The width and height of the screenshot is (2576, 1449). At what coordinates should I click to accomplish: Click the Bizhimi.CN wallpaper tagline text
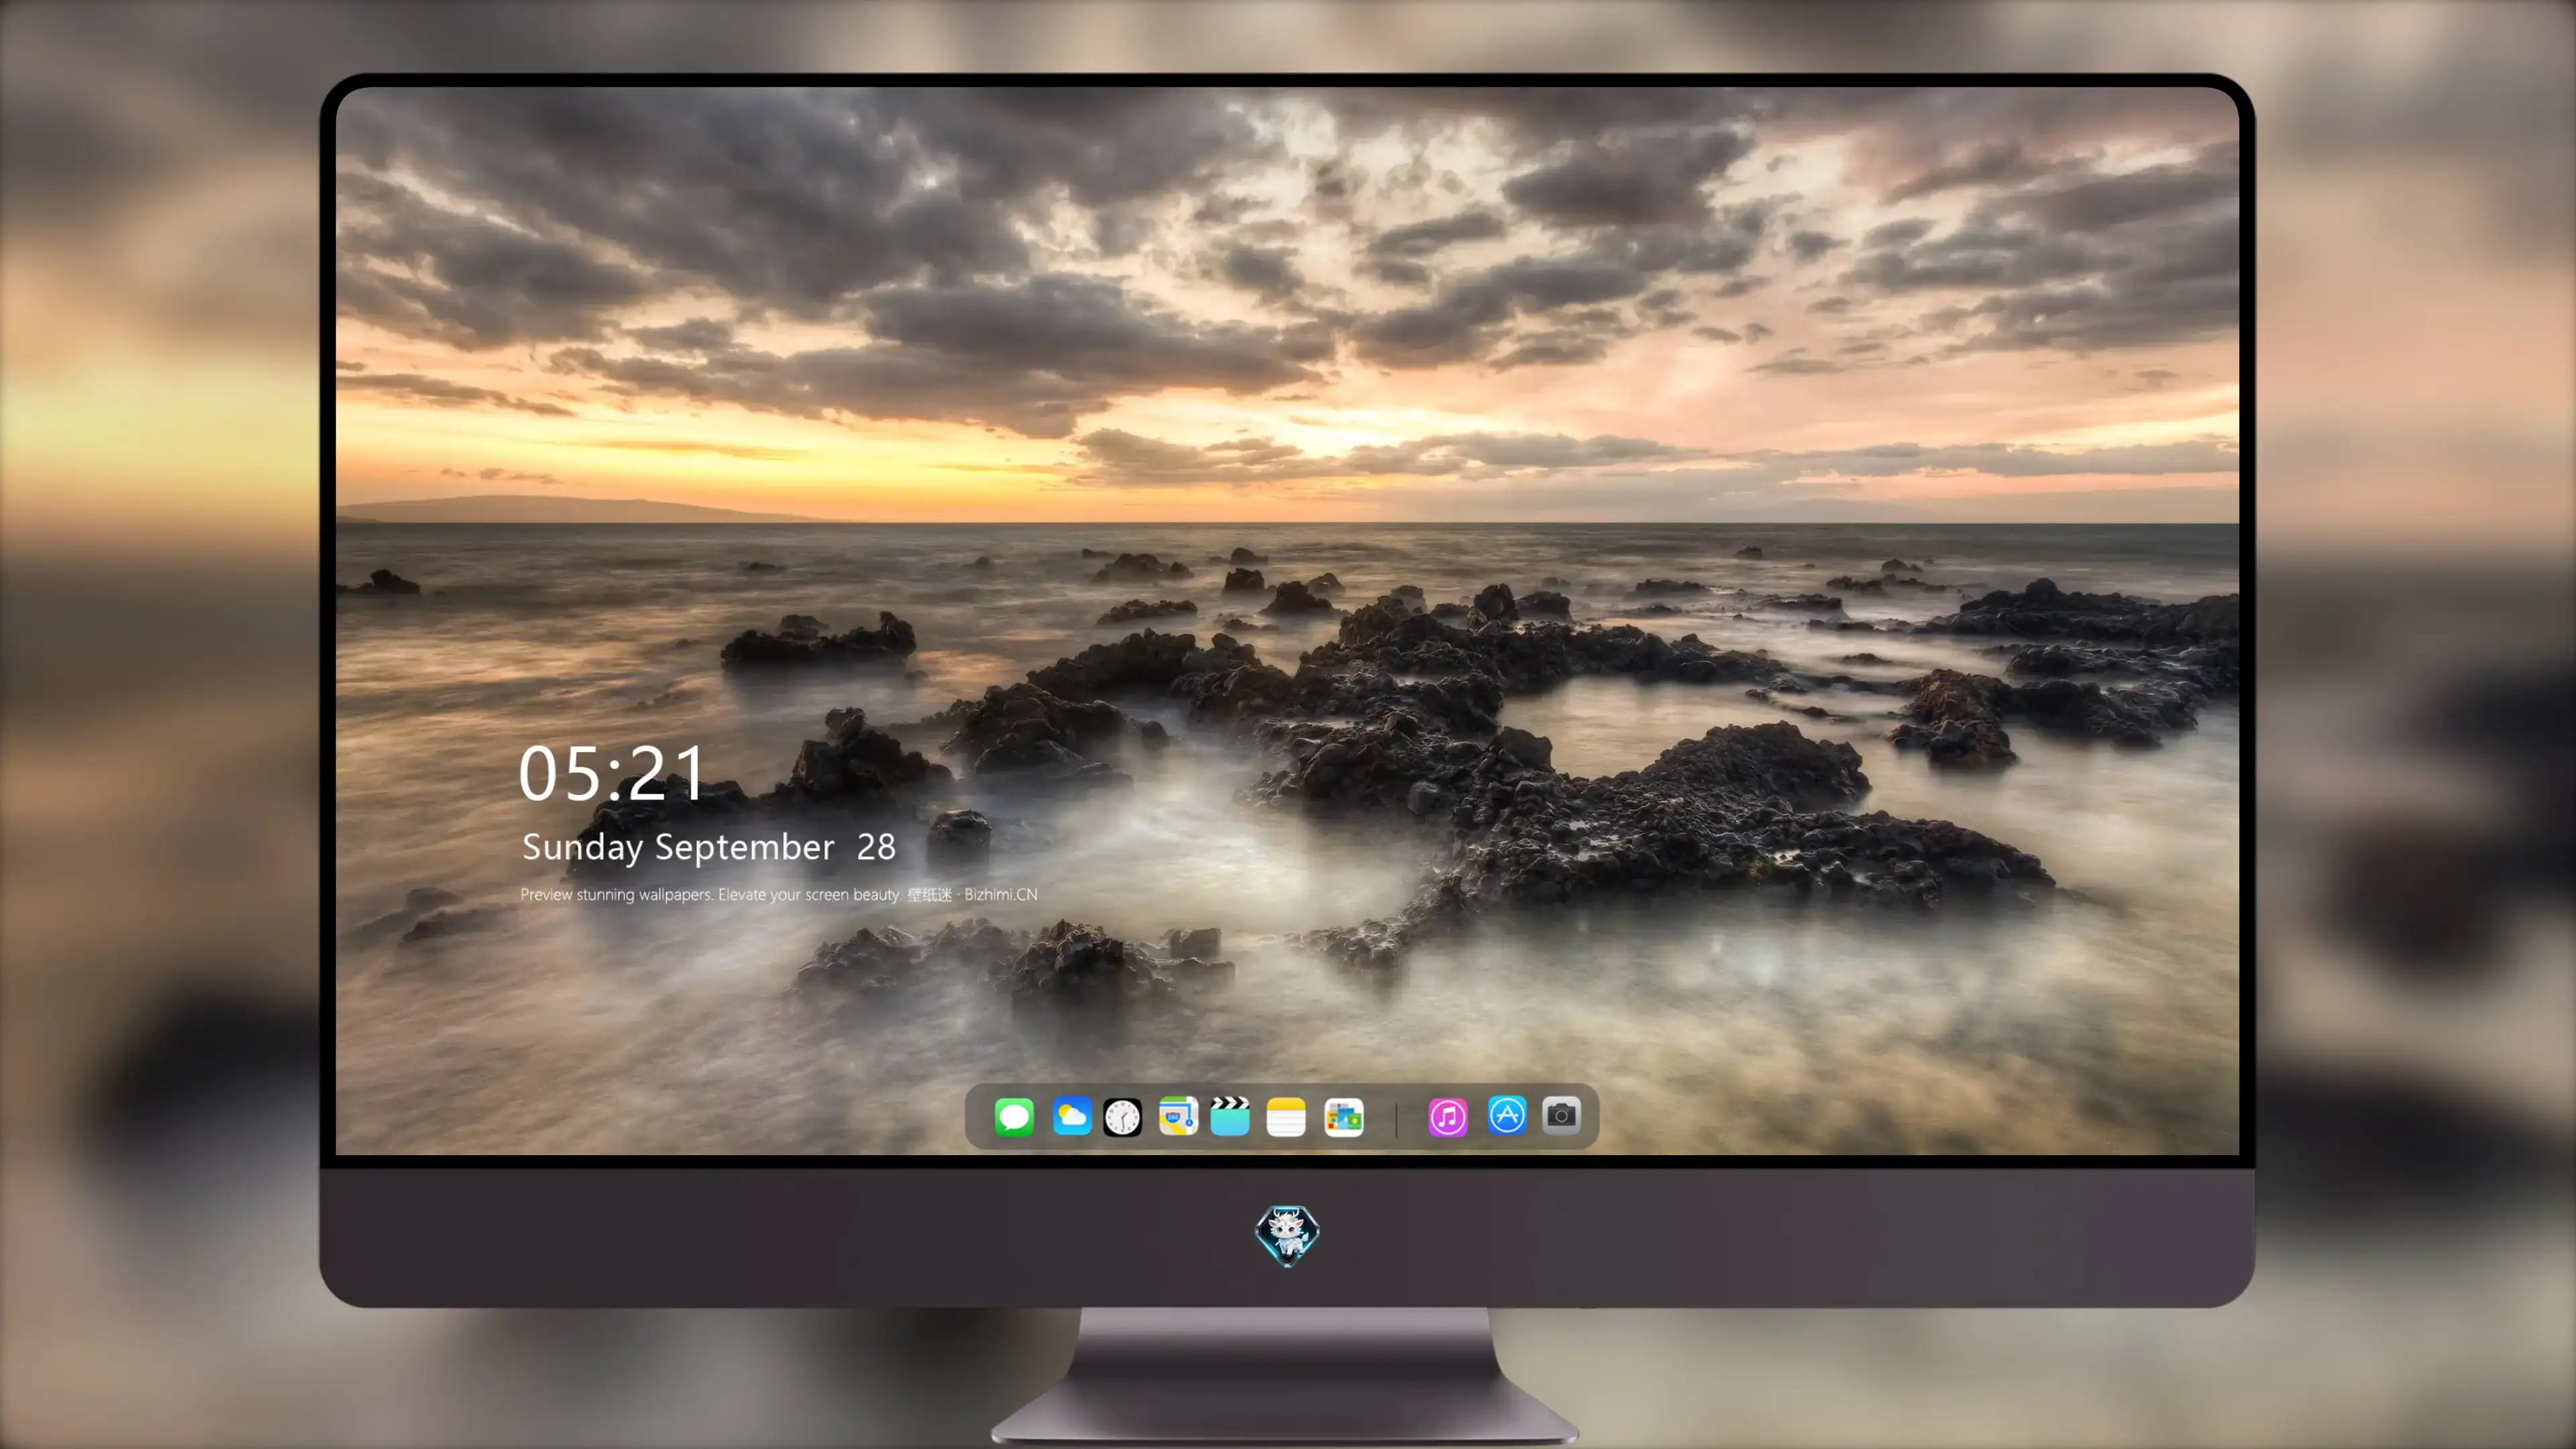(x=779, y=894)
